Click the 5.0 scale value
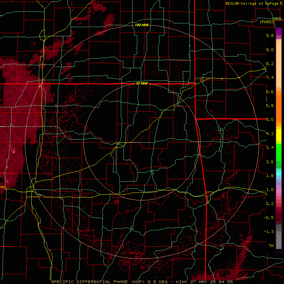 coord(270,120)
